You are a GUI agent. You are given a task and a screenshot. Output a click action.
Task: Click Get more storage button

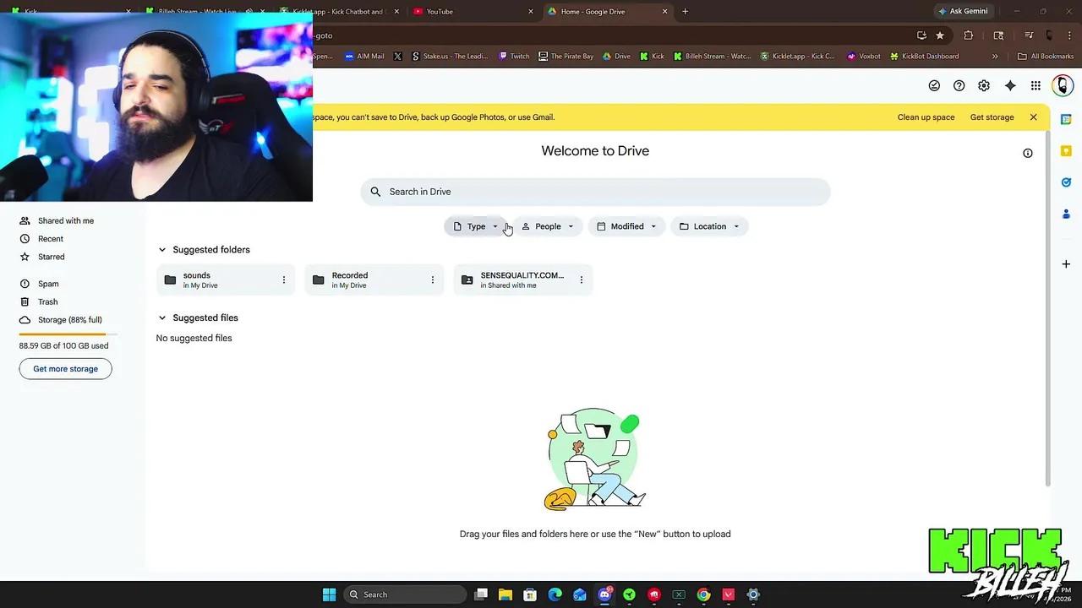(x=65, y=369)
